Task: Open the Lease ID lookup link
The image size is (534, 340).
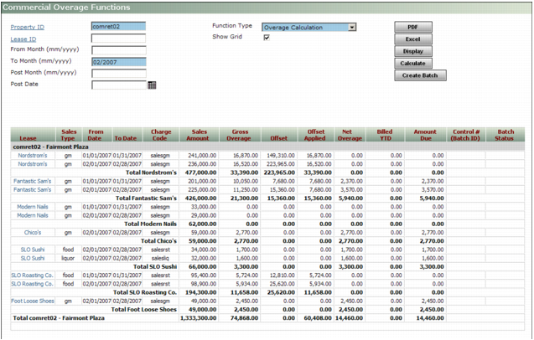Action: (23, 39)
